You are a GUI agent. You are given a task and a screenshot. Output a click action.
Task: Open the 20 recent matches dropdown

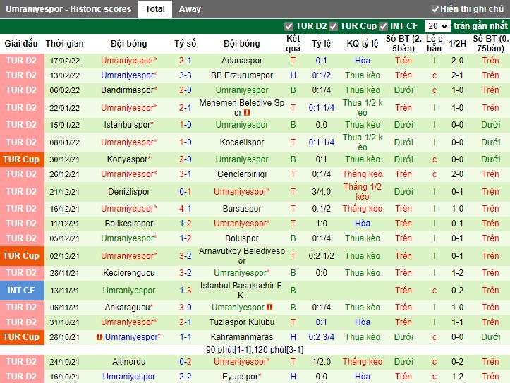coord(437,26)
